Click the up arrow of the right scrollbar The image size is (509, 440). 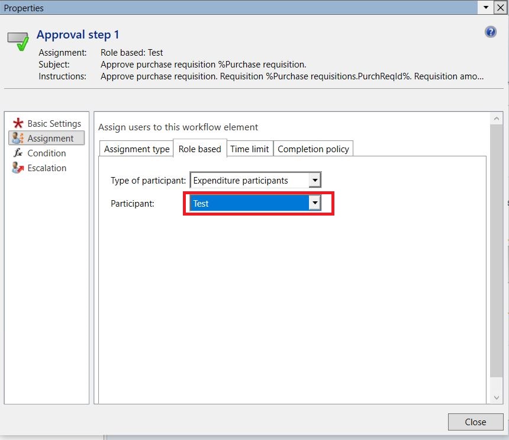(497, 117)
